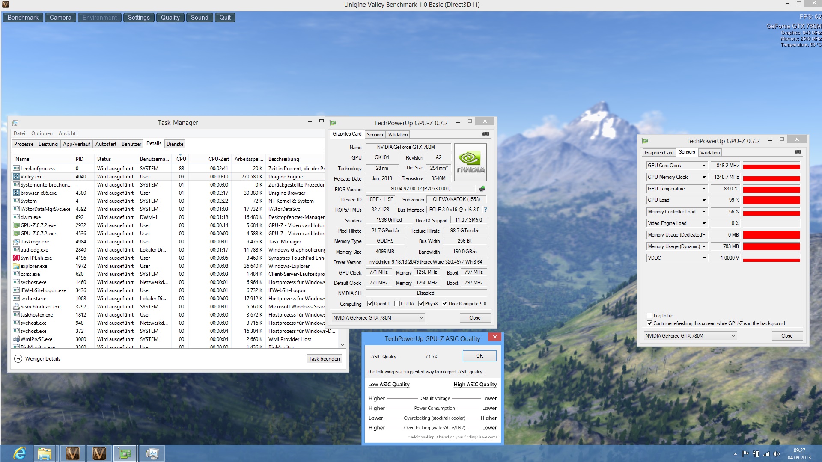The width and height of the screenshot is (822, 462).
Task: Toggle the CUDA checkbox
Action: [x=397, y=304]
